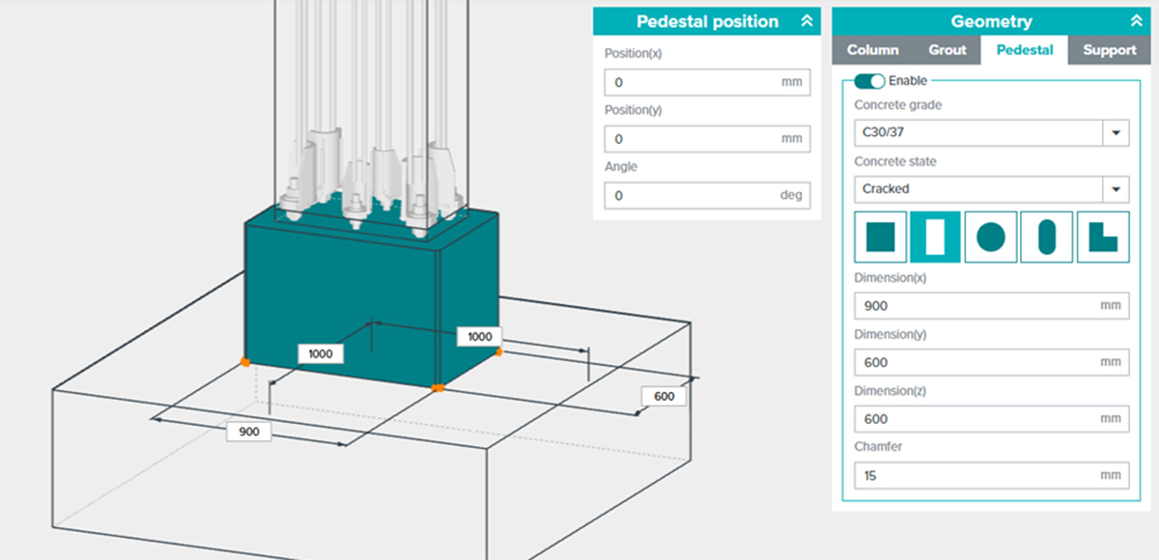The height and width of the screenshot is (560, 1159).
Task: Select the stadium-shaped pedestal icon
Action: pyautogui.click(x=1047, y=237)
